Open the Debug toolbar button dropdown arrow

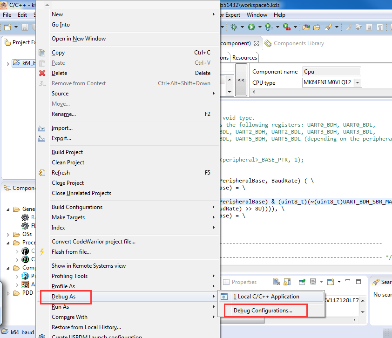click(242, 27)
